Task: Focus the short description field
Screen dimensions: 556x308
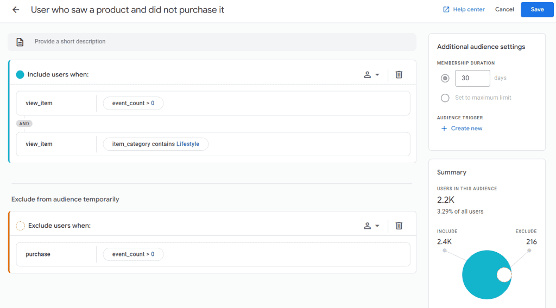Action: (x=212, y=42)
